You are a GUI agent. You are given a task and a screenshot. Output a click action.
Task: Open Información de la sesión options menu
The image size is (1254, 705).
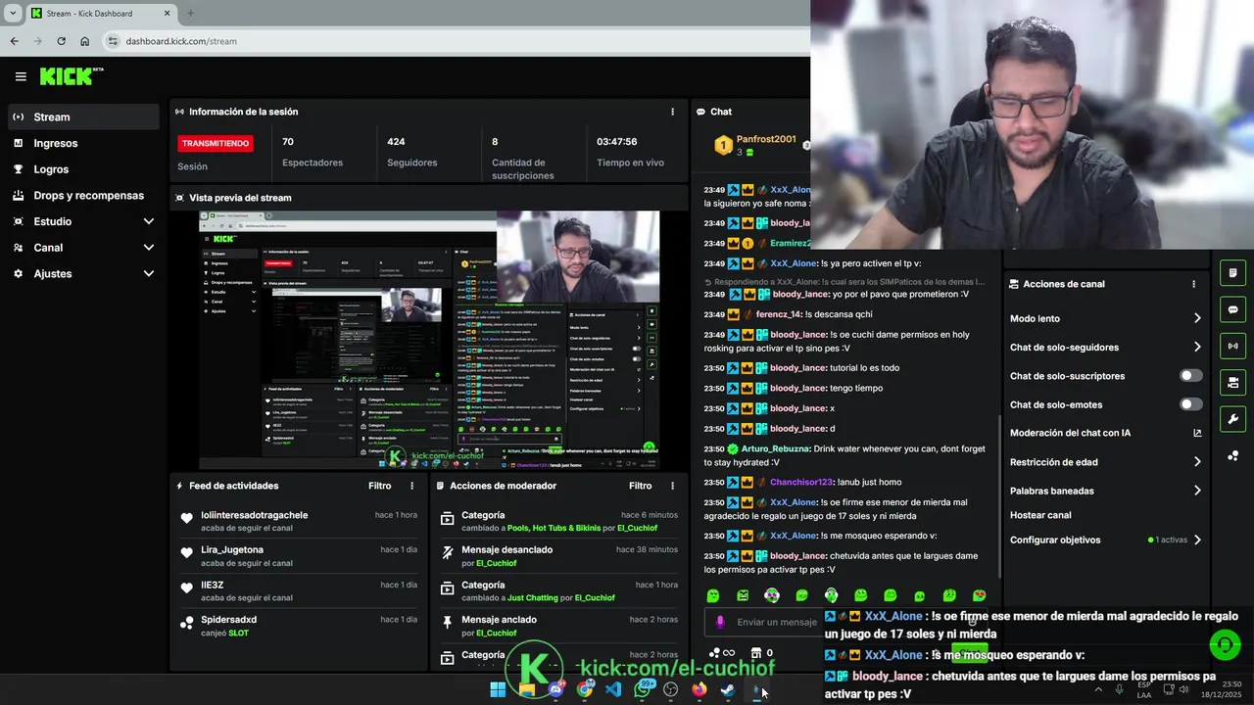(x=672, y=112)
